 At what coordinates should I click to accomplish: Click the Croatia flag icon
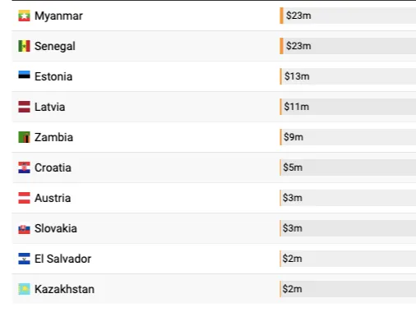24,167
